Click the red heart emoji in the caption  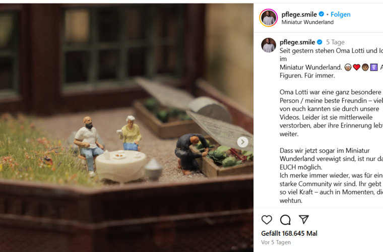356,67
